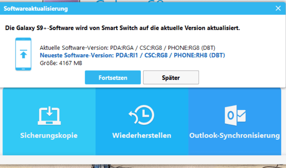The height and width of the screenshot is (168, 286).
Task: Click the Outlook envelope icon
Action: click(235, 115)
